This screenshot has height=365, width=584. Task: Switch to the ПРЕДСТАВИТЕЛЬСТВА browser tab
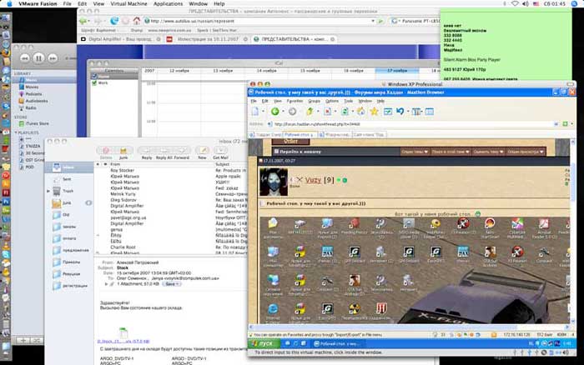pyautogui.click(x=294, y=39)
